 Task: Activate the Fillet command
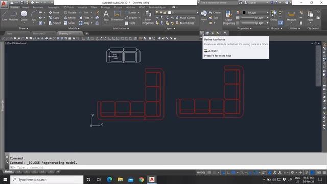pyautogui.click(x=84, y=18)
